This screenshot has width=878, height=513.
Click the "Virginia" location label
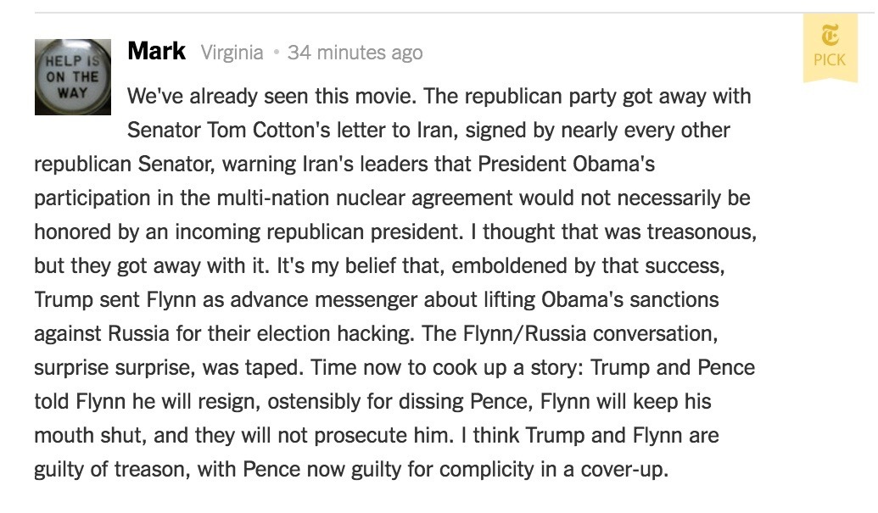pyautogui.click(x=232, y=53)
